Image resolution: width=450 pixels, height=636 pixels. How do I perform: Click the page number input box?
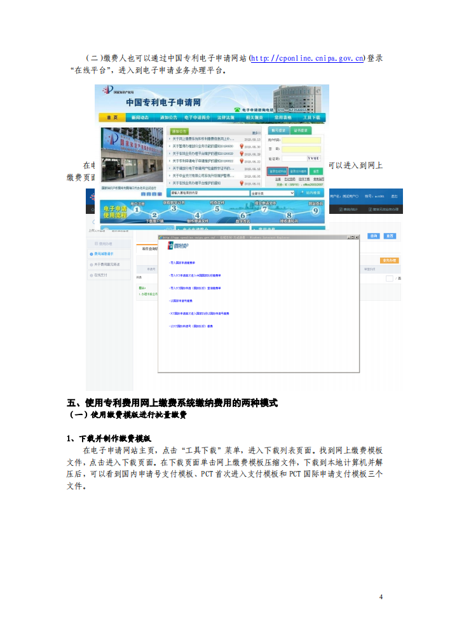point(390,278)
